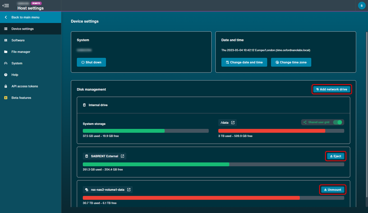Click the Disk management heading
368x213 pixels.
click(91, 89)
